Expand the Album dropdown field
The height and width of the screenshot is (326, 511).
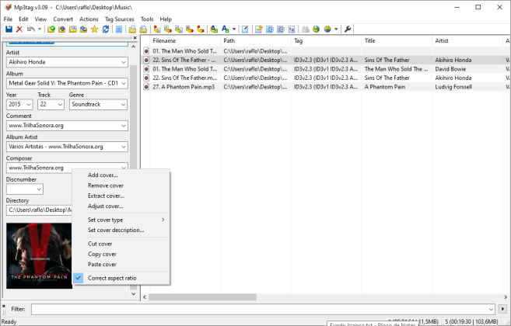pos(124,83)
